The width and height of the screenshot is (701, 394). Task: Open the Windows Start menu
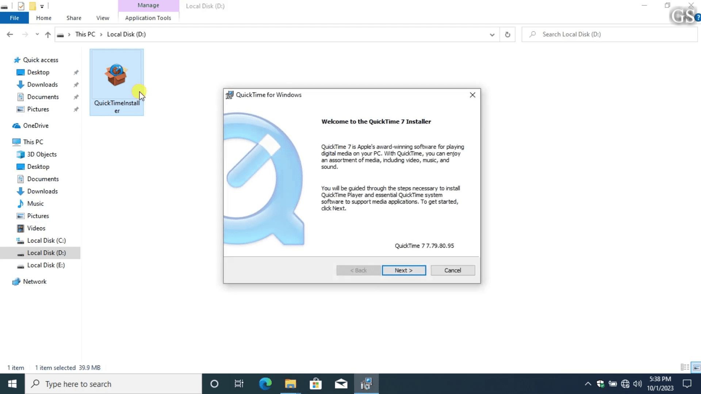click(12, 384)
